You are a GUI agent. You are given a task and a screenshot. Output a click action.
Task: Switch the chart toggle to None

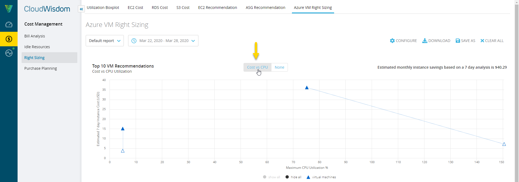280,67
